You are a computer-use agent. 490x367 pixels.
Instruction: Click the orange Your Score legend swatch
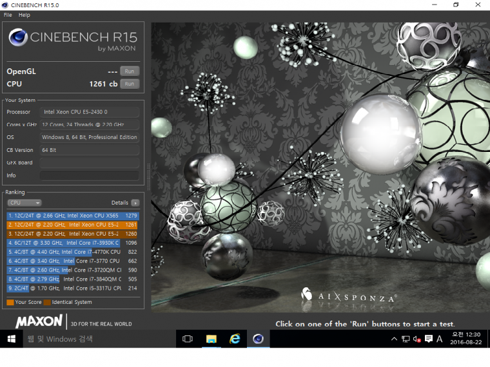coord(10,302)
